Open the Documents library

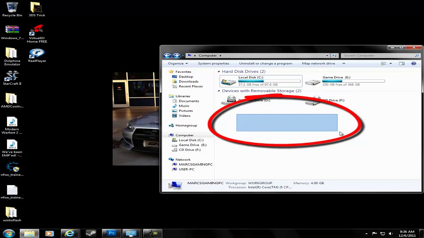click(189, 101)
